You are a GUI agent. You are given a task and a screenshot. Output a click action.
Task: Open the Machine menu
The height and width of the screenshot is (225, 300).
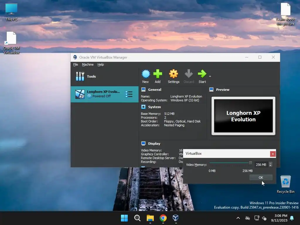tap(88, 64)
